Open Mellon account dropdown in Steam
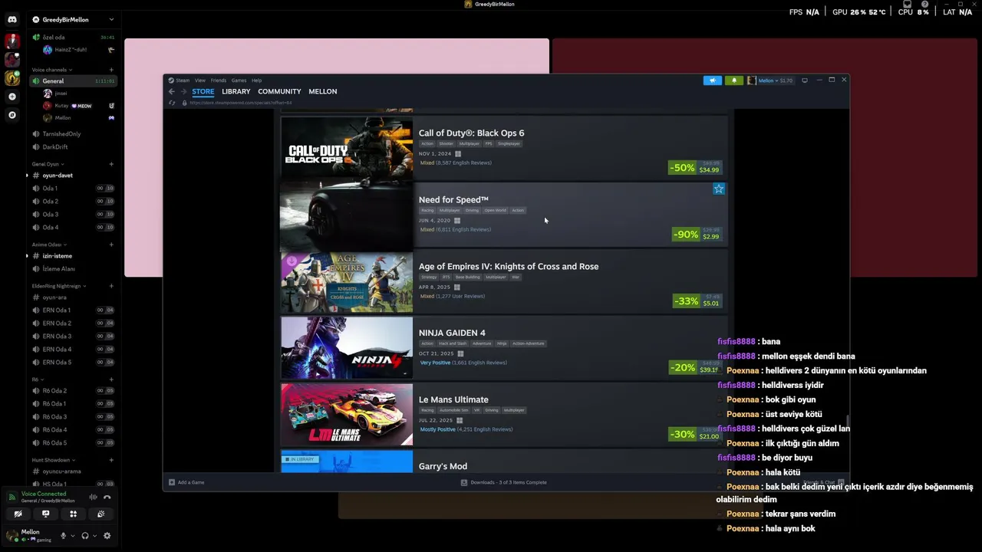 pos(771,80)
